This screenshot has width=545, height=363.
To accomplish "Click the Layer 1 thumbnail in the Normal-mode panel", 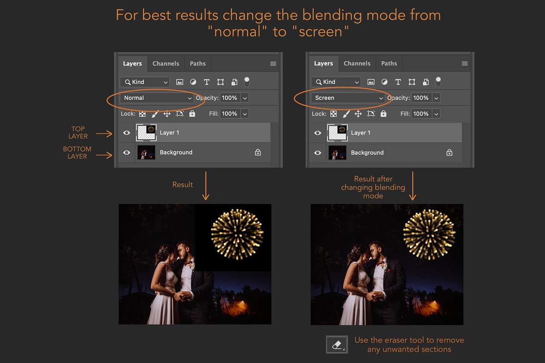I will [x=146, y=133].
